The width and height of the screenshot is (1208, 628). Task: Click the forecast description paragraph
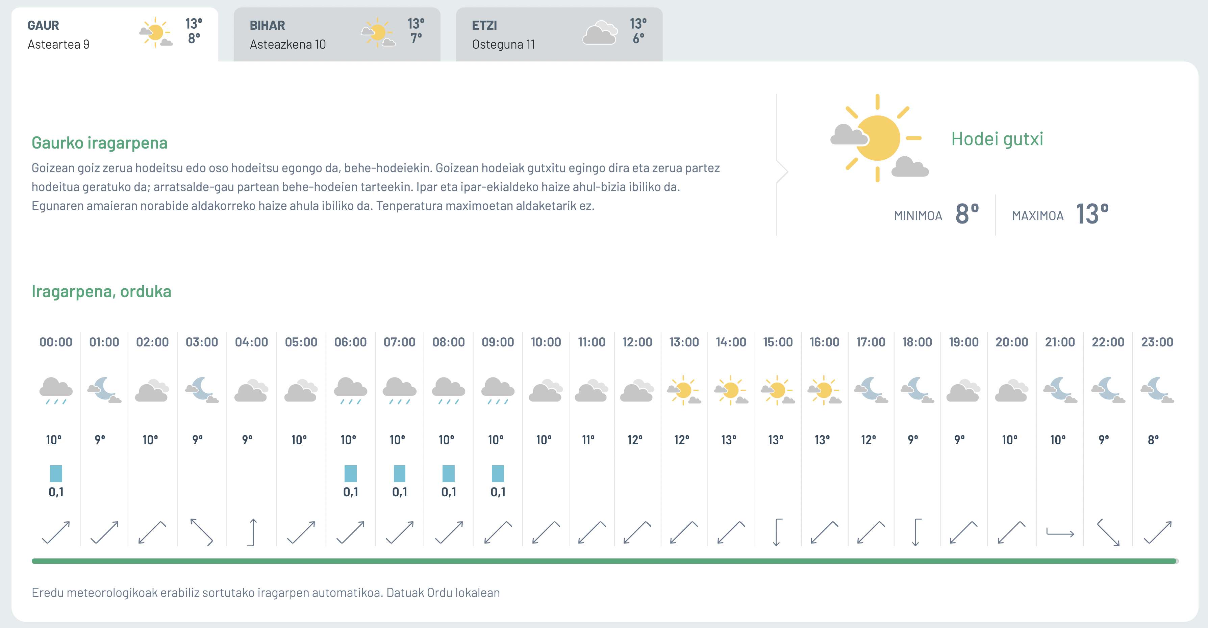376,186
